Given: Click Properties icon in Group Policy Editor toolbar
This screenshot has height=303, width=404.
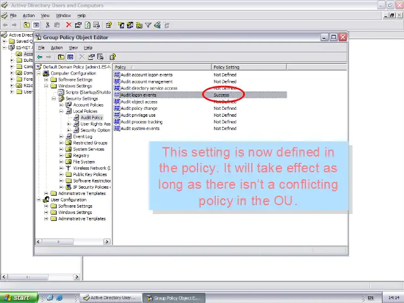Looking at the screenshot, I should click(91, 57).
